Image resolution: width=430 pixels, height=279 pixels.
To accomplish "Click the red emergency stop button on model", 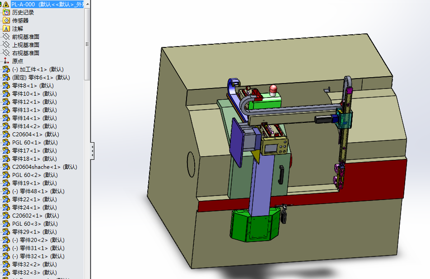I will 273,89.
